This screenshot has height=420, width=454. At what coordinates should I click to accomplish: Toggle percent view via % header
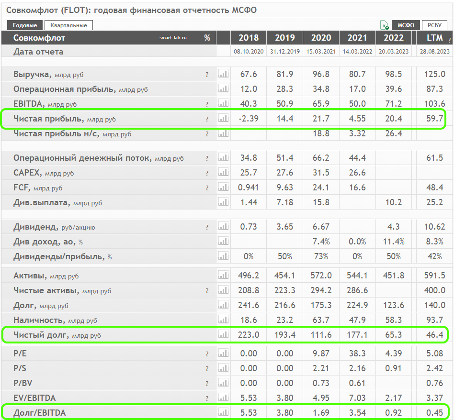207,38
